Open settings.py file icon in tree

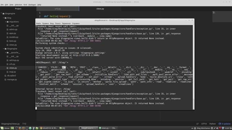[x=8, y=60]
